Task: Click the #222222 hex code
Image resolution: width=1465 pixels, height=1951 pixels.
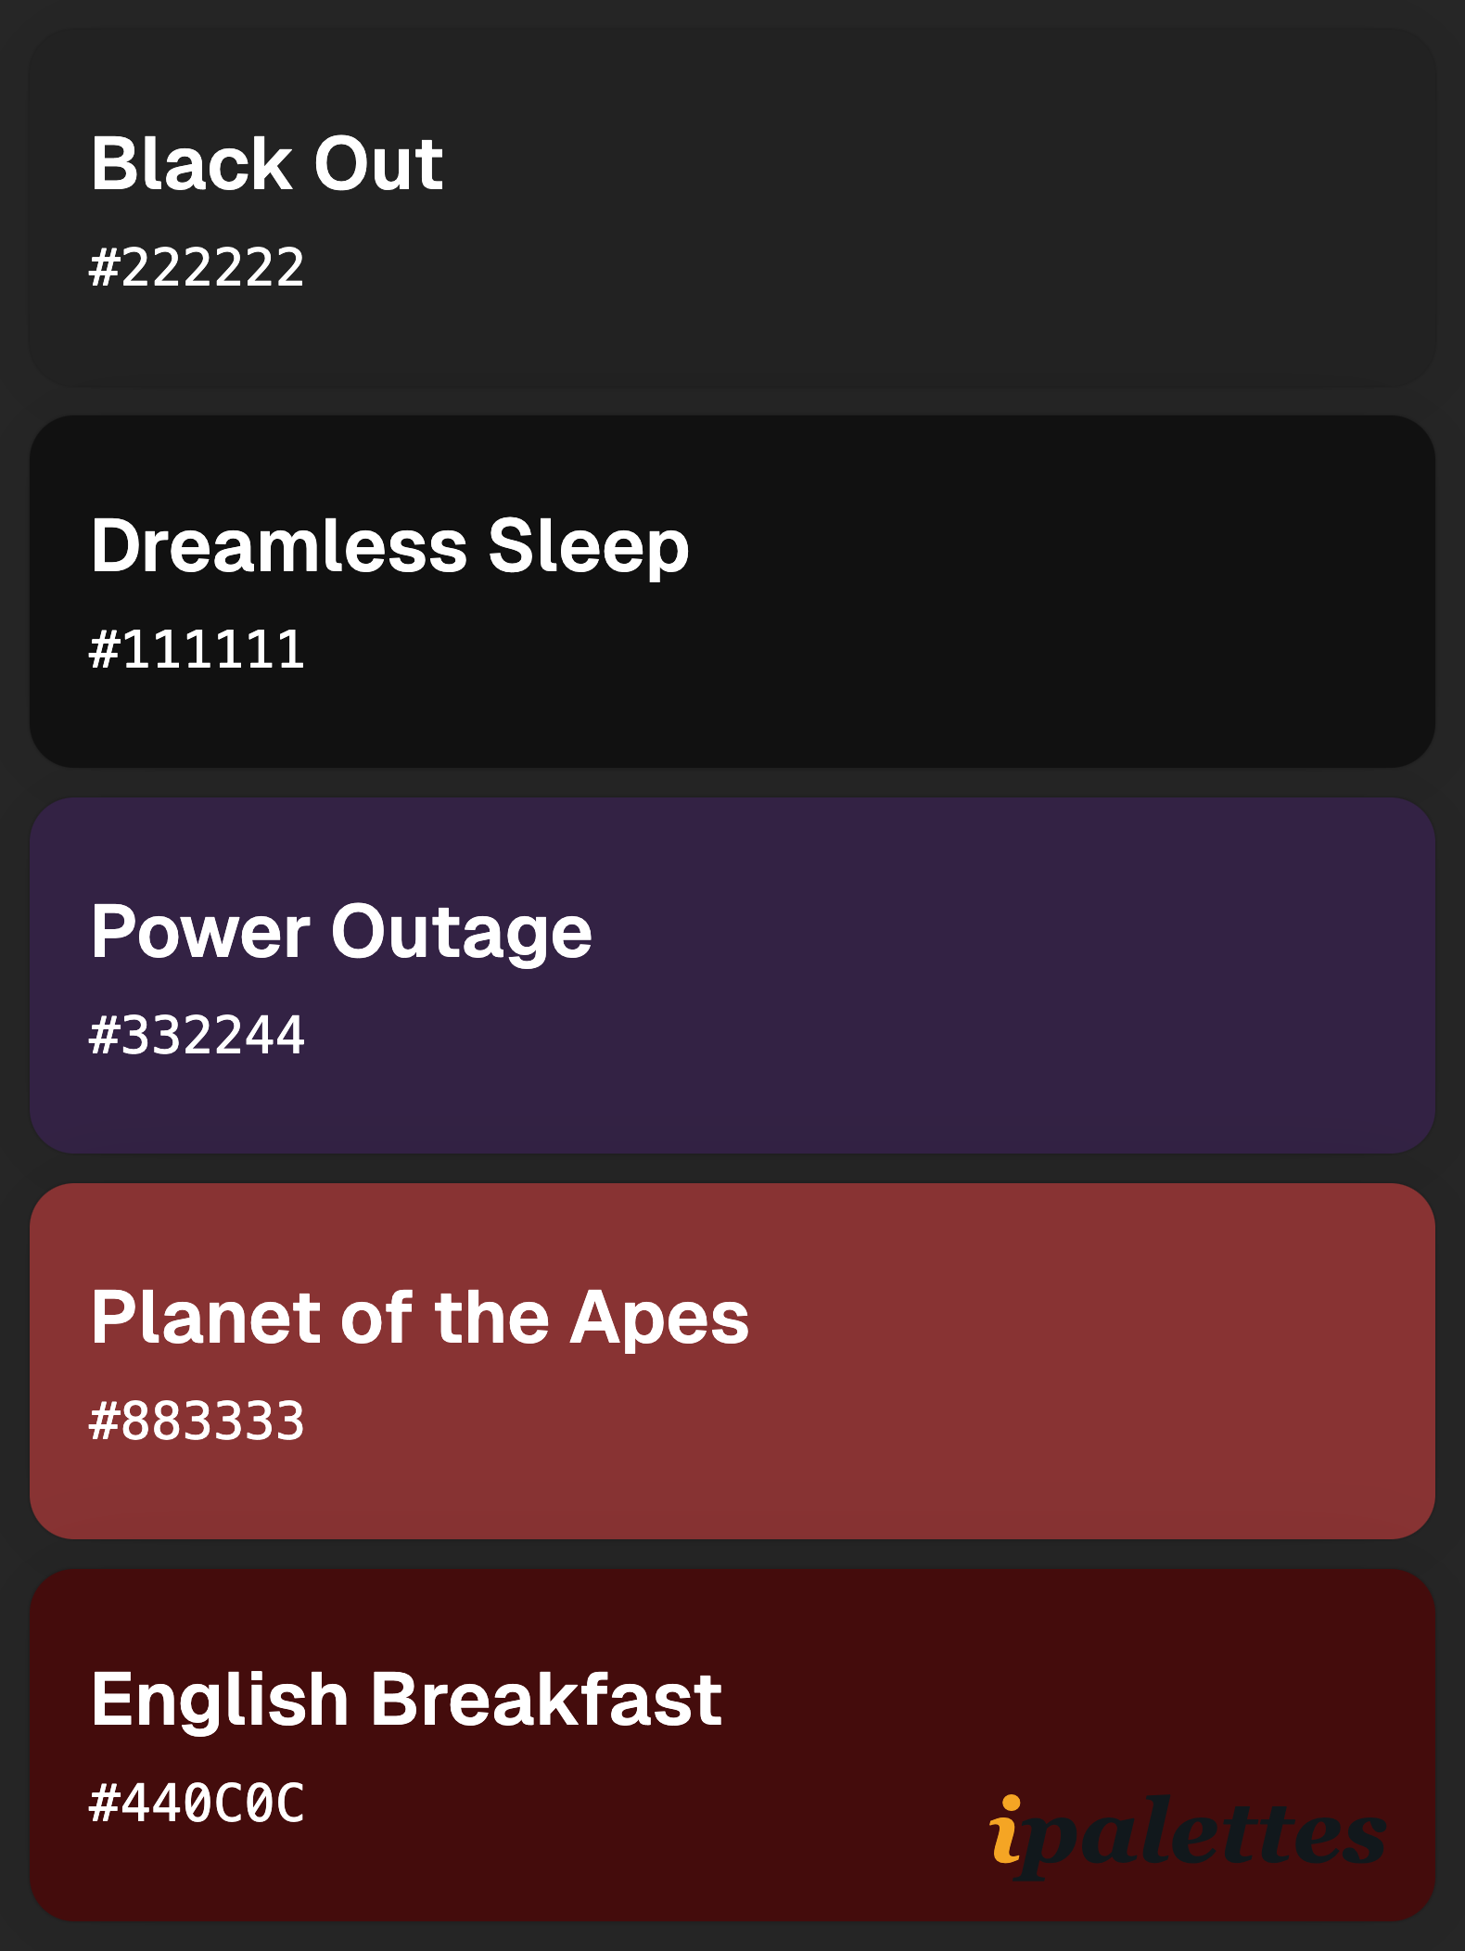Action: [197, 268]
